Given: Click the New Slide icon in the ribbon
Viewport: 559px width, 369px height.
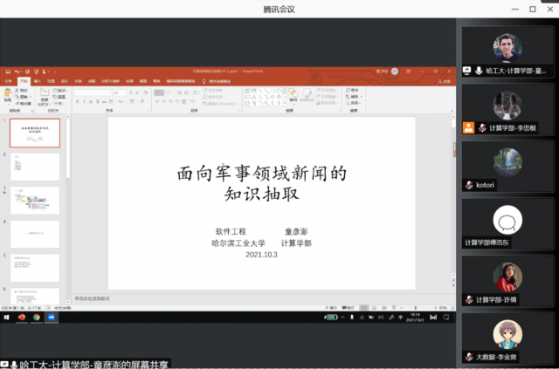Looking at the screenshot, I should (43, 93).
